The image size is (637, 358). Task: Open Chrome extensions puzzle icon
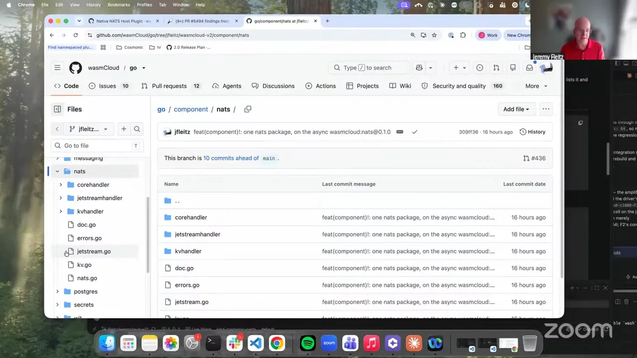click(x=463, y=35)
